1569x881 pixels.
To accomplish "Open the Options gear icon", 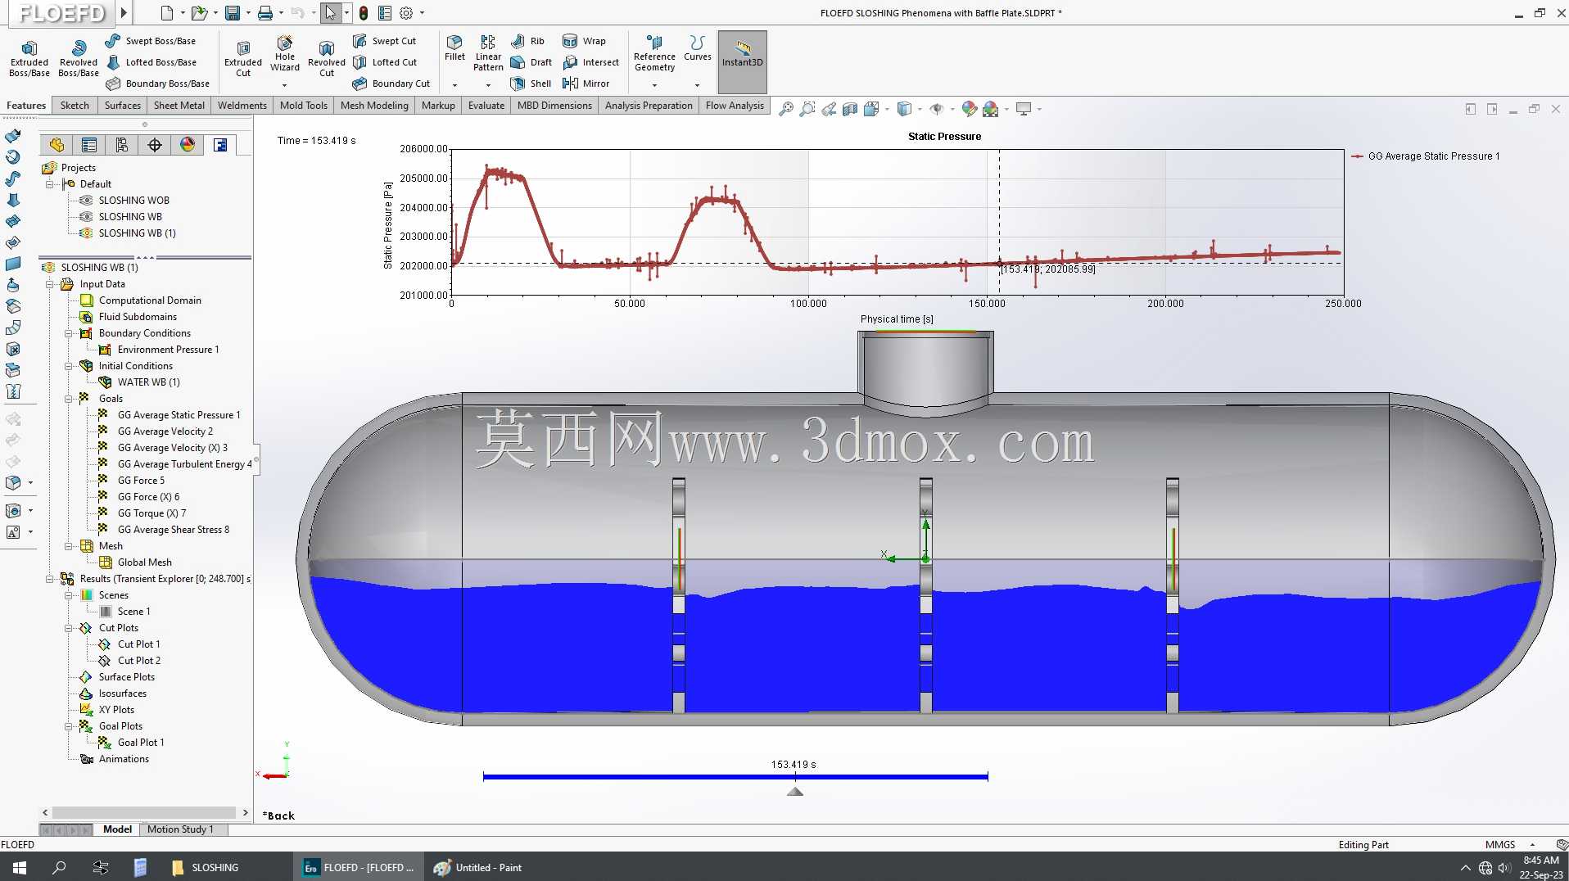I will point(406,13).
